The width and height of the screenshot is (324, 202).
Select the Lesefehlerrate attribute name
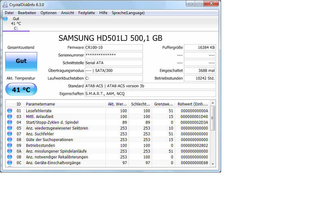click(39, 111)
